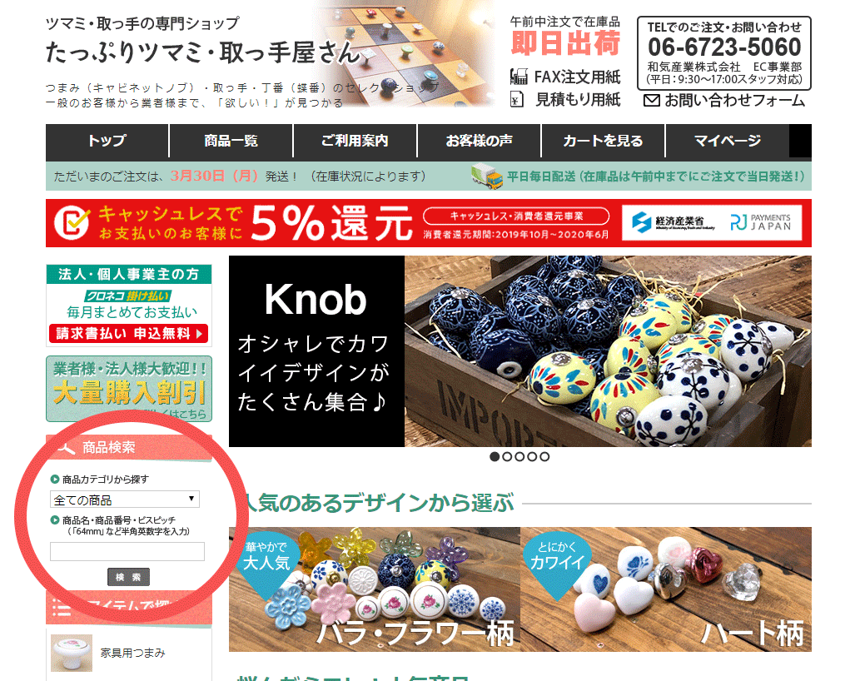Click the envelope inquiry form icon
Image resolution: width=855 pixels, height=681 pixels.
coord(652,101)
